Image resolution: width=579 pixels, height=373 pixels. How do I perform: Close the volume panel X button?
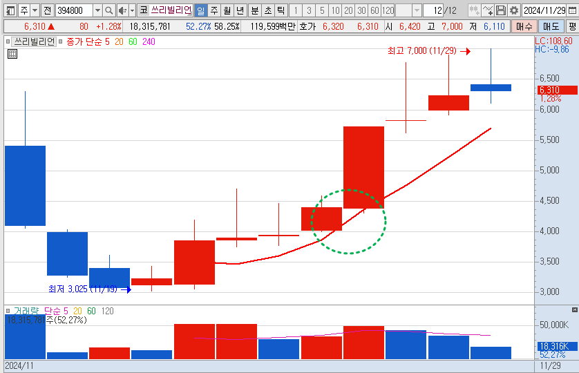pyautogui.click(x=575, y=310)
